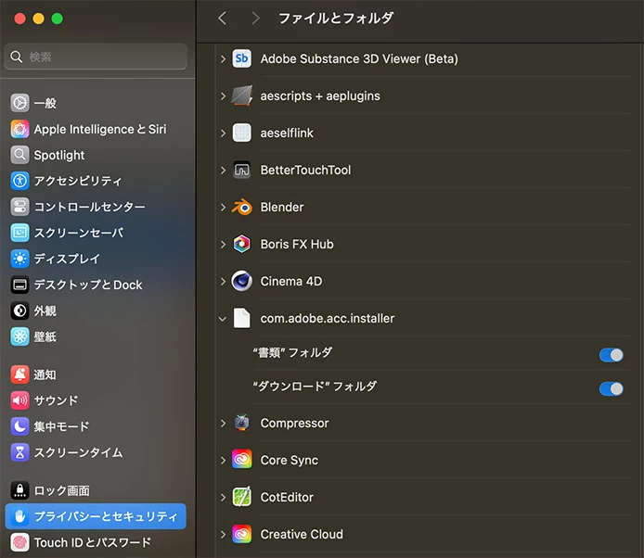Expand the Adobe Substance 3D Viewer row
The width and height of the screenshot is (644, 558).
pos(223,59)
